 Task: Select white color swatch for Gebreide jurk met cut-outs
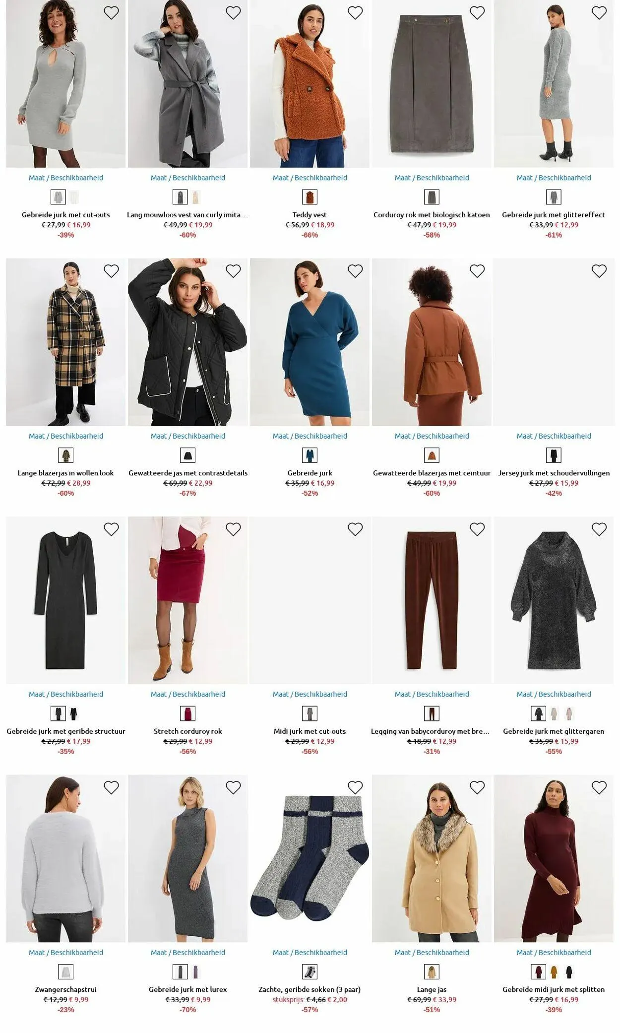click(74, 197)
